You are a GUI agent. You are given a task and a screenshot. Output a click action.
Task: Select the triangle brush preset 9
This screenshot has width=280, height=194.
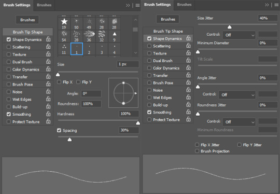114,36
